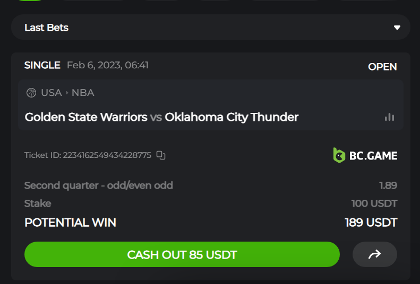Expand the Last Bets dropdown arrow
420x284 pixels.
pos(397,28)
